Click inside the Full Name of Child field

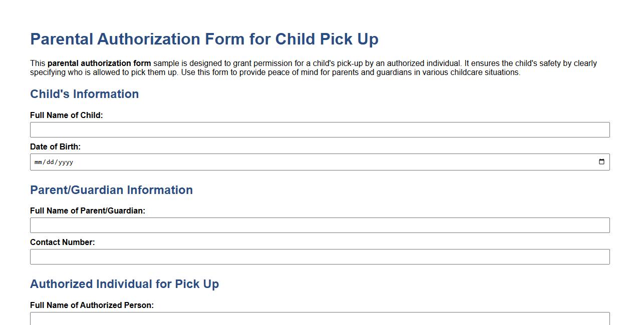(x=320, y=129)
